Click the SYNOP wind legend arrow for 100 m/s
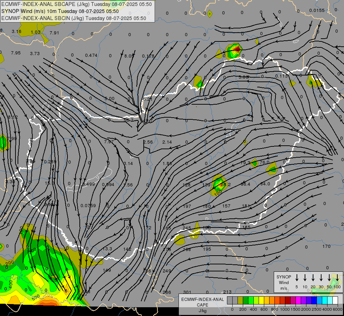Image resolution: width=344 pixels, height=316 pixels. pyautogui.click(x=337, y=277)
